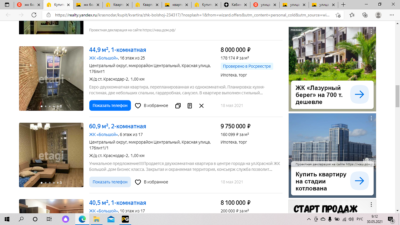Add this page to favorites star

click(x=338, y=15)
